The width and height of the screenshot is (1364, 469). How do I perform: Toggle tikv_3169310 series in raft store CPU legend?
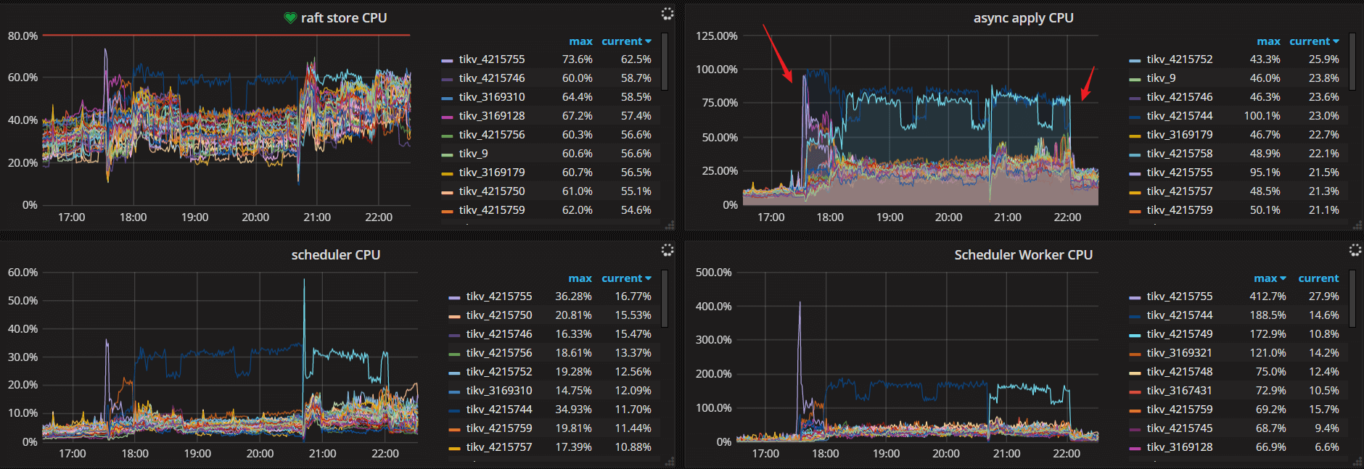click(x=491, y=97)
